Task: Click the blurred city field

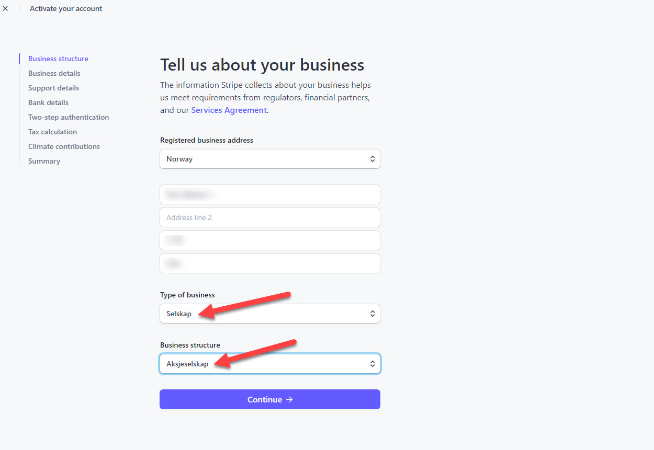Action: click(x=269, y=263)
